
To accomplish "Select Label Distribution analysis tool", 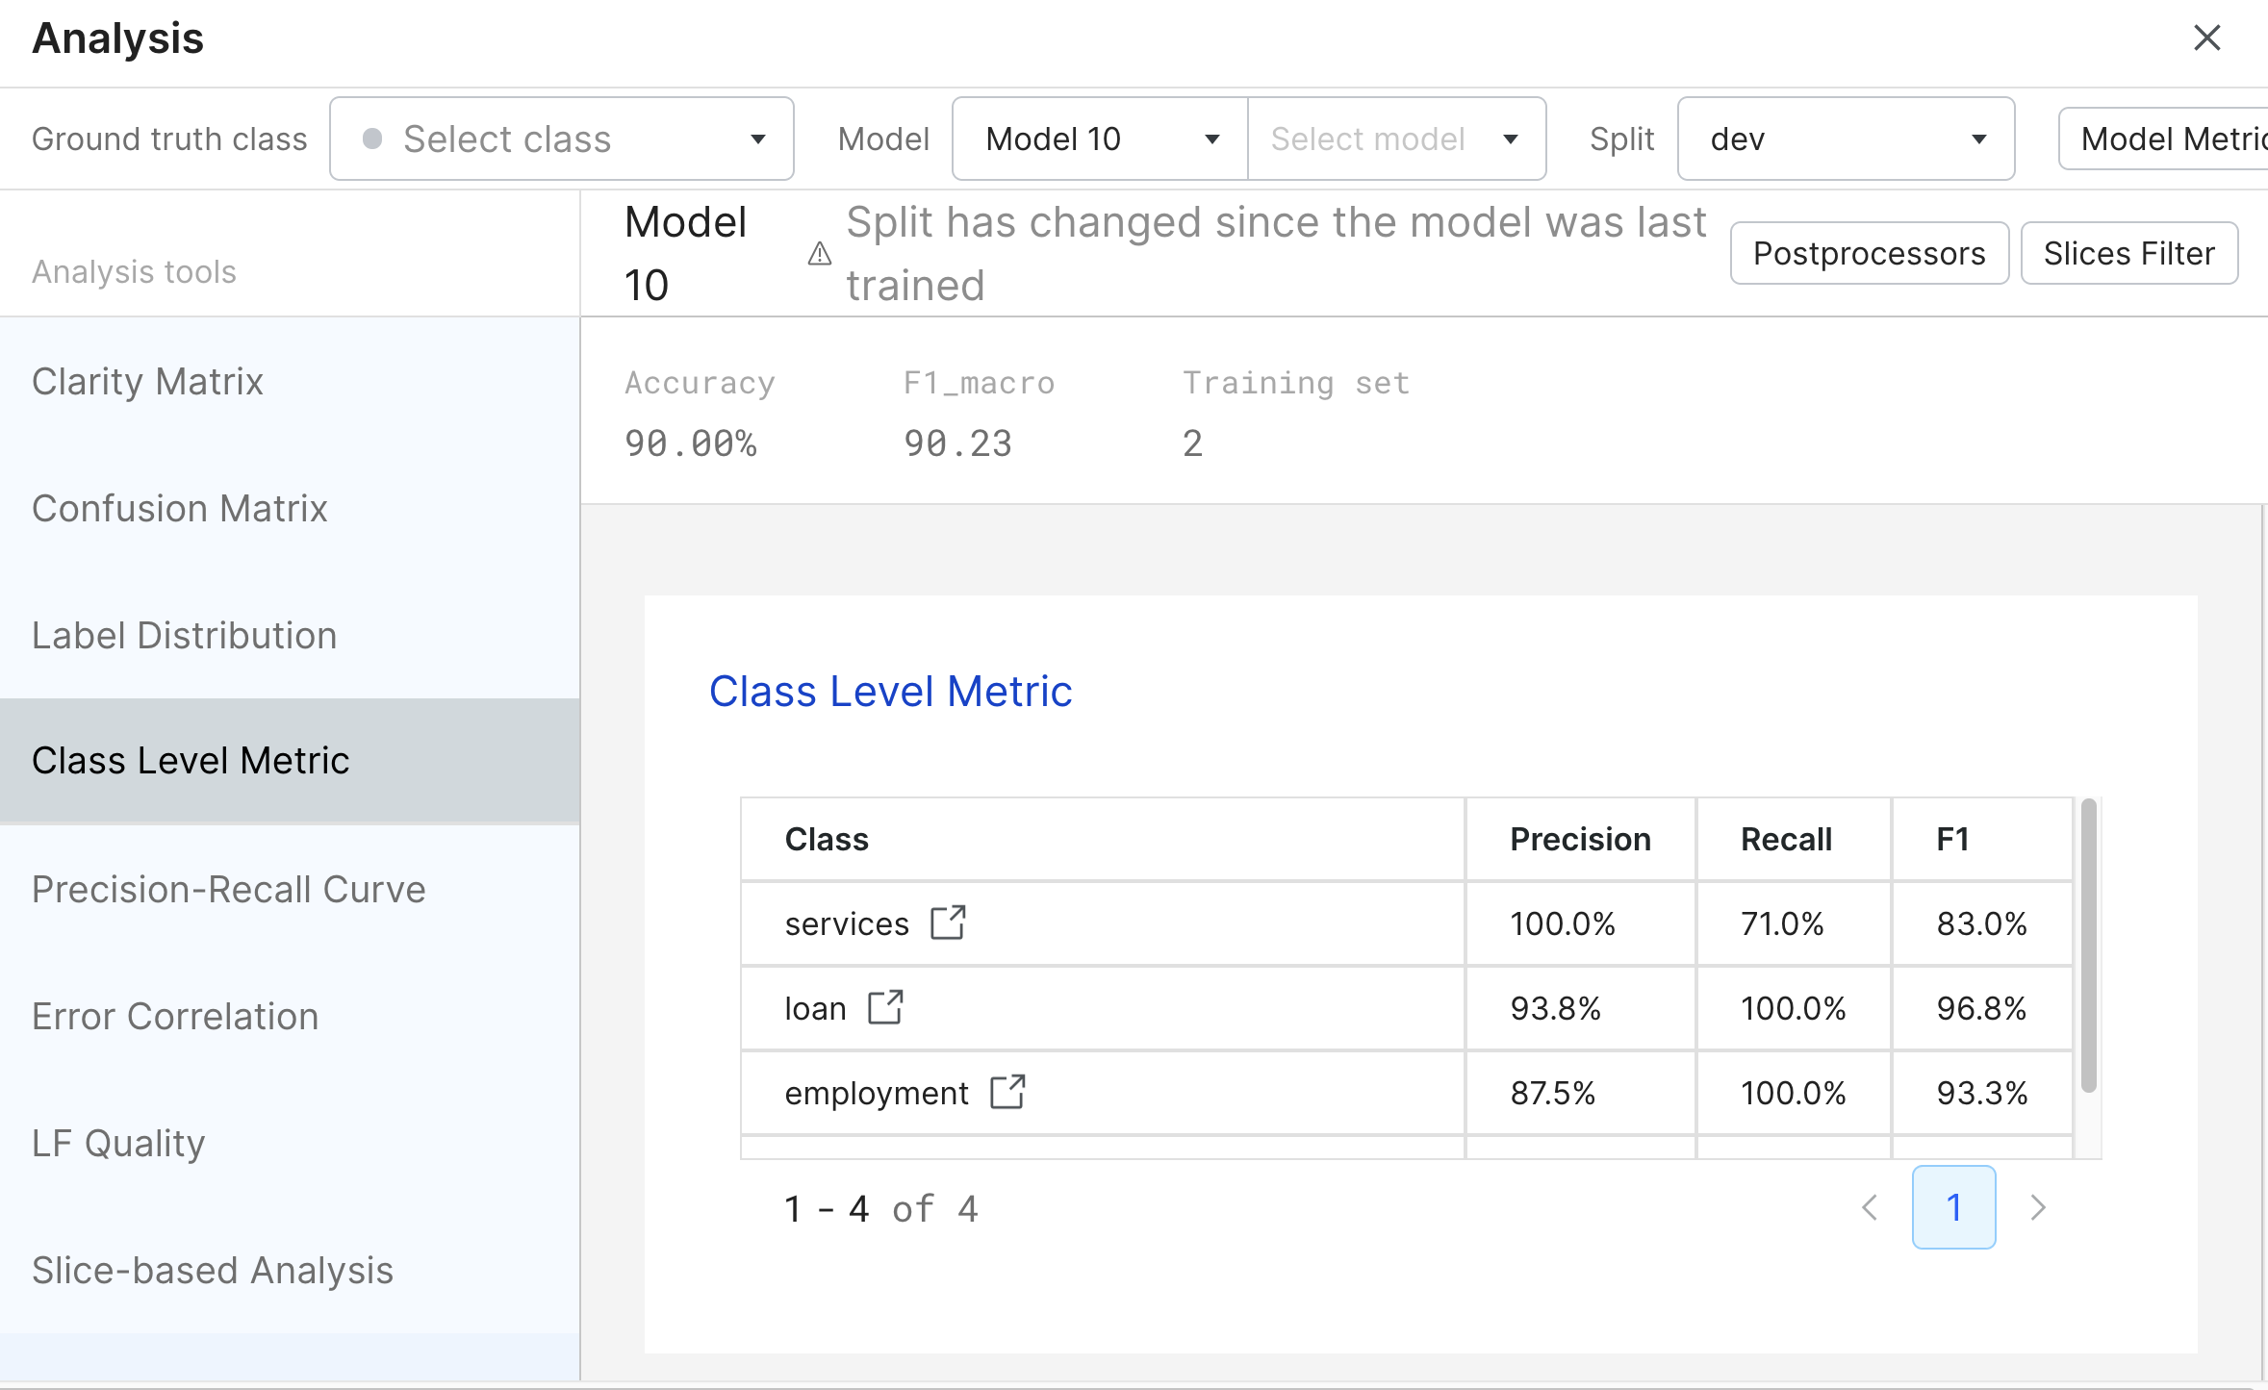I will [x=290, y=635].
